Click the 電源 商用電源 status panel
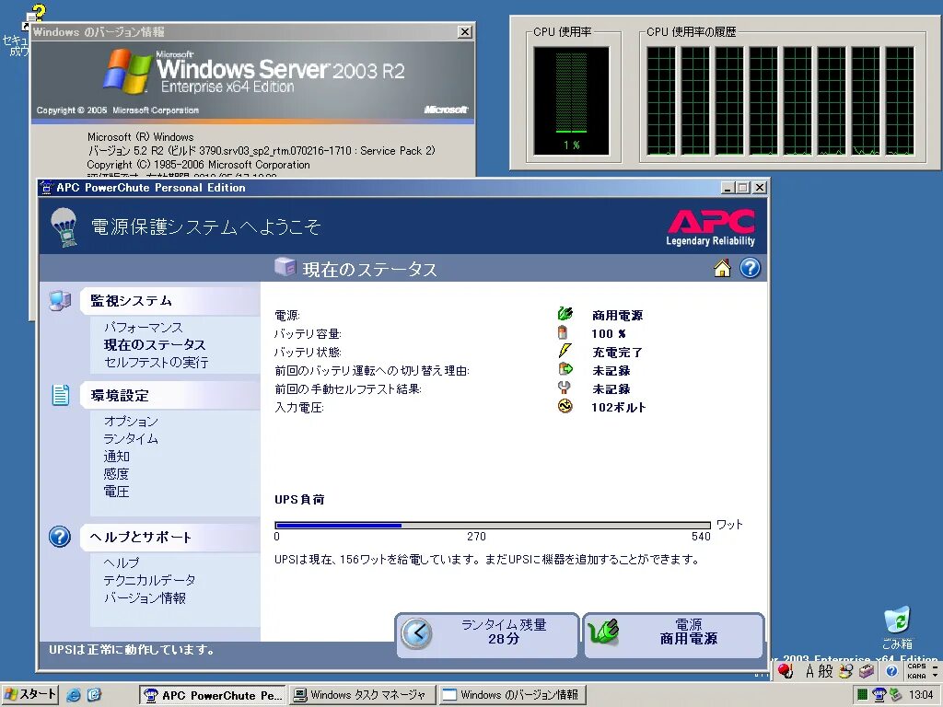 [674, 635]
